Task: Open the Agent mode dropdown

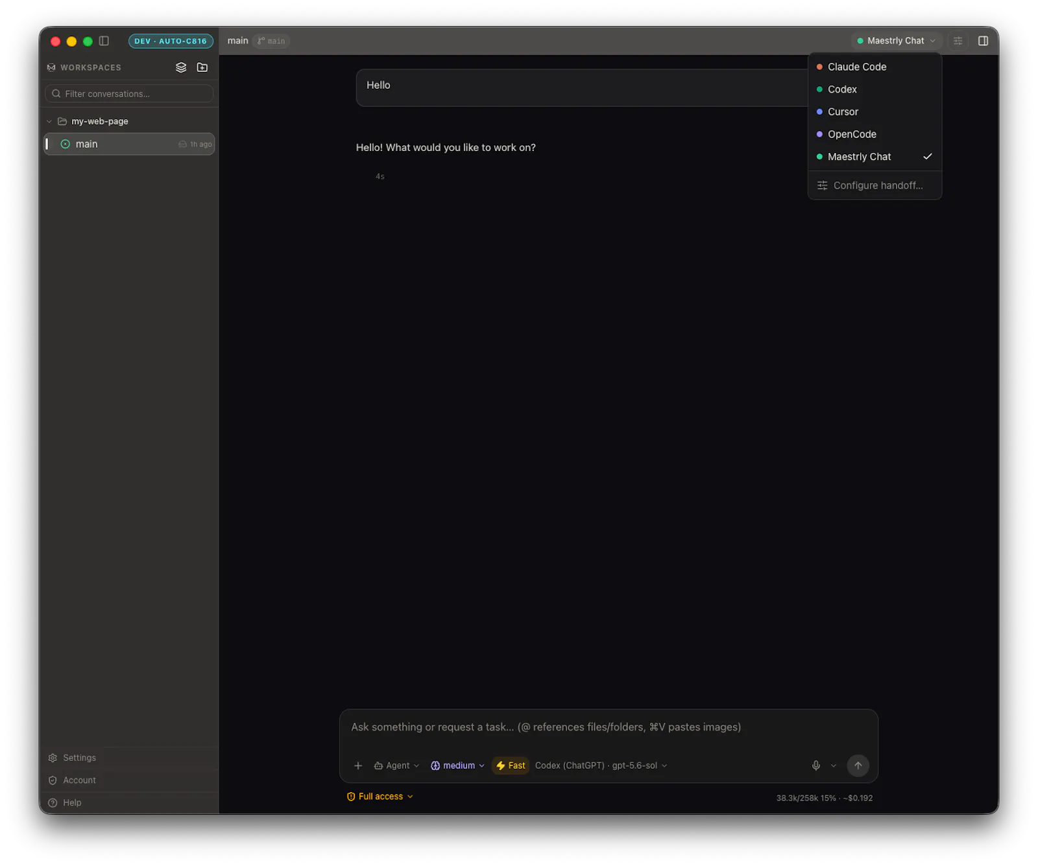Action: pyautogui.click(x=396, y=766)
